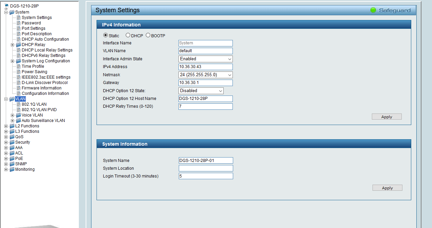Open the DHCP Option 12 State dropdown

click(x=201, y=91)
